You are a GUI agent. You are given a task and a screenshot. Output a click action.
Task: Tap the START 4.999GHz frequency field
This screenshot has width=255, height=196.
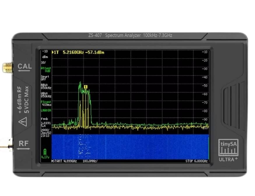click(x=64, y=161)
